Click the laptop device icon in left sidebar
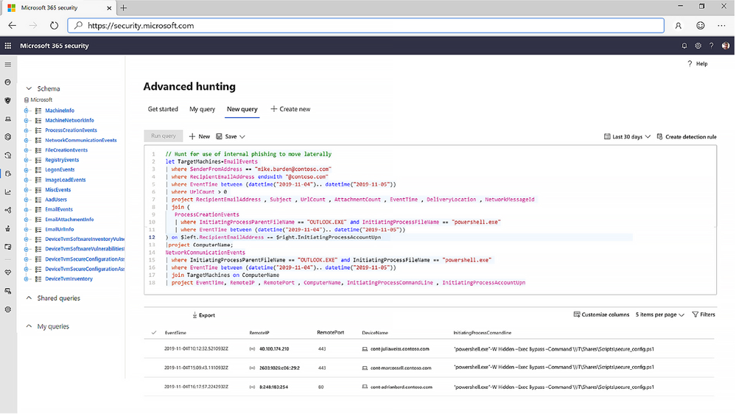This screenshot has height=414, width=736. [8, 119]
